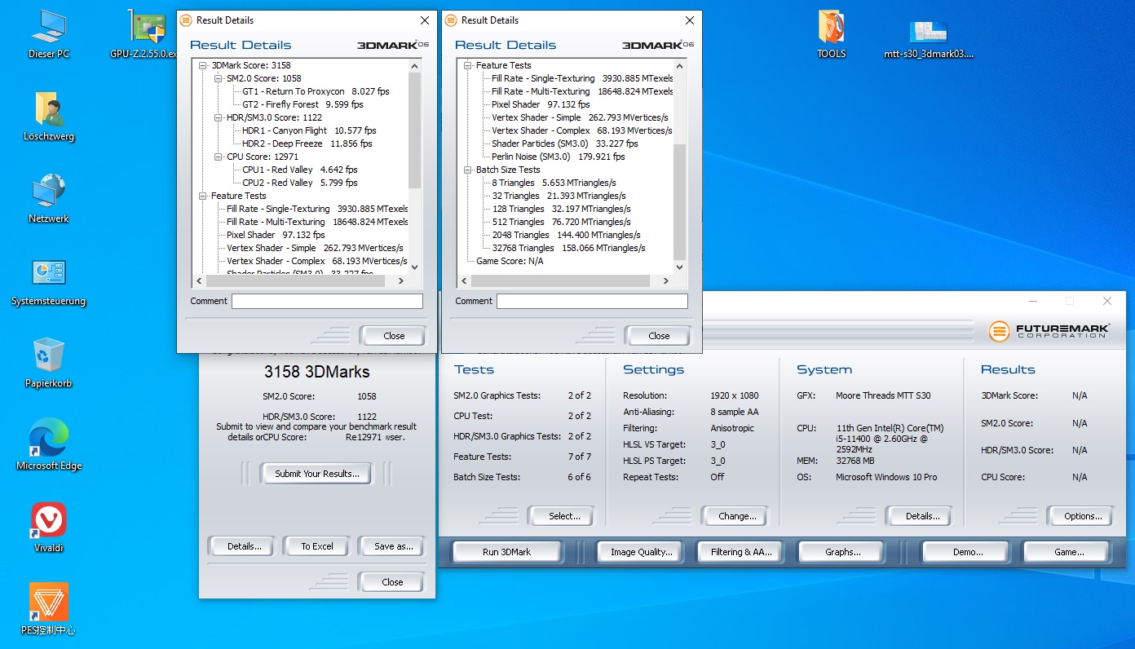The image size is (1135, 649).
Task: Export results with To Excel button
Action: 317,546
